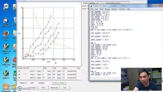The width and height of the screenshot is (163, 92).
Task: Open the Options menu in Python Shell
Action: [114, 9]
